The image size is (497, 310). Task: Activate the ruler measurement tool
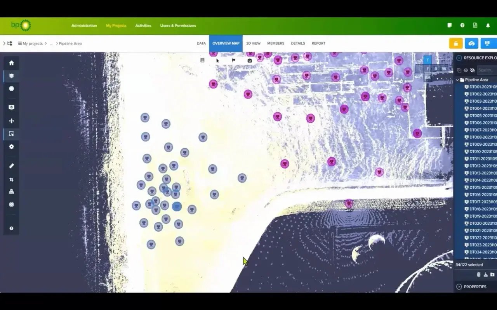pyautogui.click(x=11, y=166)
